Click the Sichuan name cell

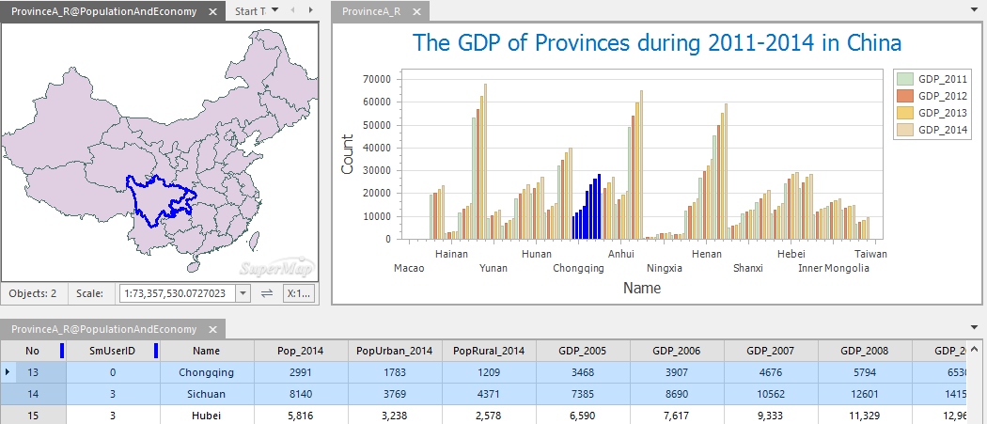pyautogui.click(x=206, y=393)
